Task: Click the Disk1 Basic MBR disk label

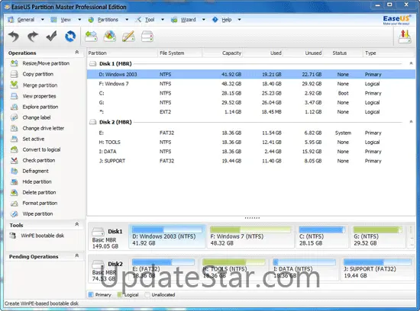Action: (108, 238)
